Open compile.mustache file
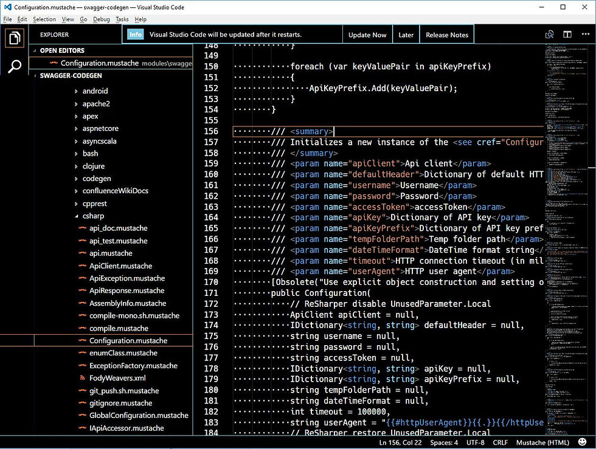Viewport: 596px width, 449px height. pyautogui.click(x=119, y=328)
